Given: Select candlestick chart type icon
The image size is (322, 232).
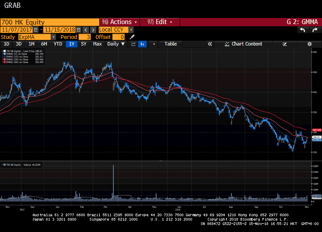Looking at the screenshot, I should point(142,44).
